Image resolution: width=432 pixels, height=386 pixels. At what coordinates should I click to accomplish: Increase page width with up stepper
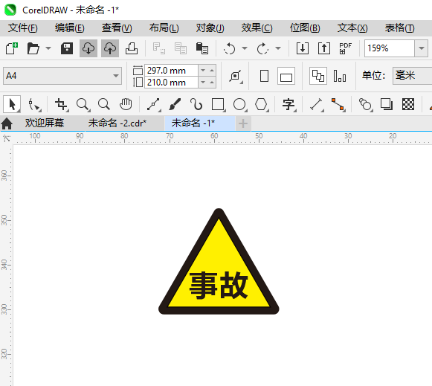[212, 70]
